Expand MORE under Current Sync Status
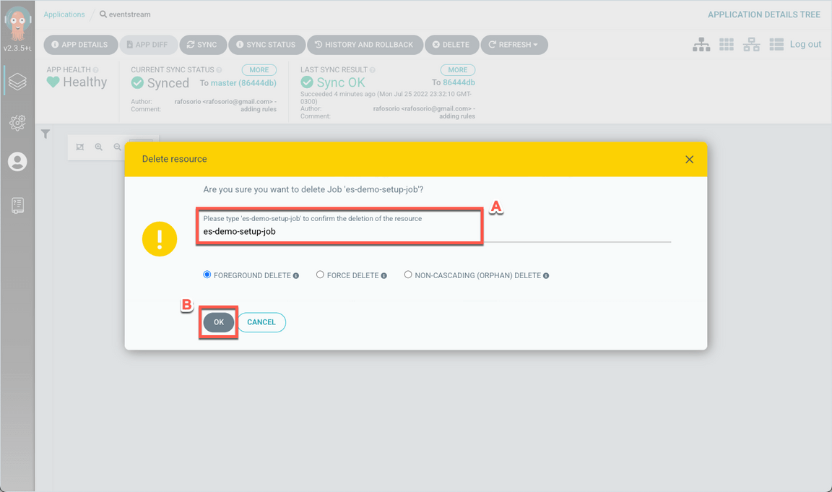The height and width of the screenshot is (492, 832). (x=259, y=70)
